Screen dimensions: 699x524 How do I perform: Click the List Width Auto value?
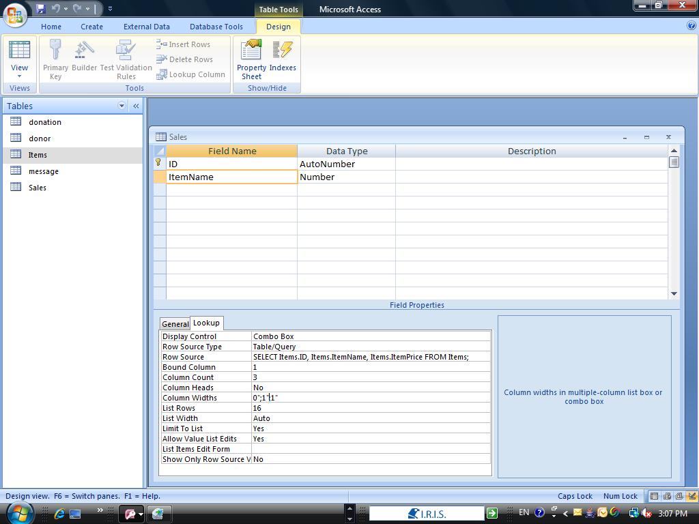click(x=371, y=418)
